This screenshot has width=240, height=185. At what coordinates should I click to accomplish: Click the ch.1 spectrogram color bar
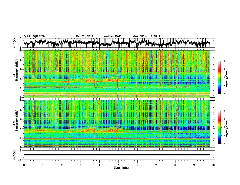point(219,77)
